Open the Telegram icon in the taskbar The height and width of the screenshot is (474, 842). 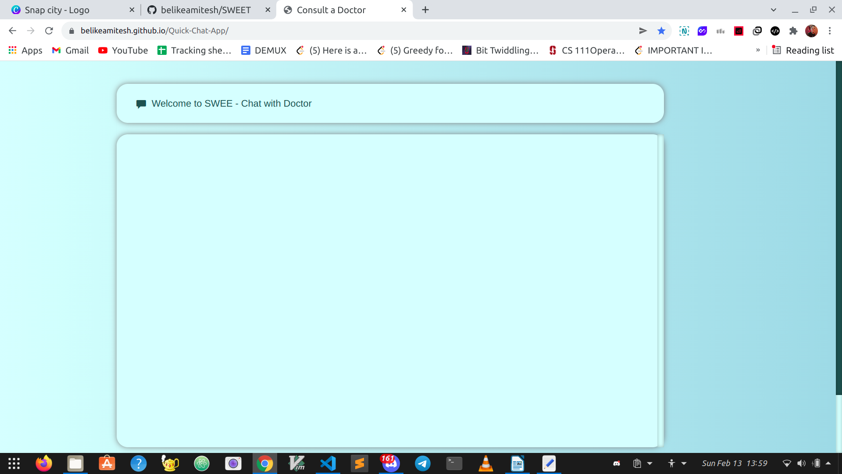422,463
